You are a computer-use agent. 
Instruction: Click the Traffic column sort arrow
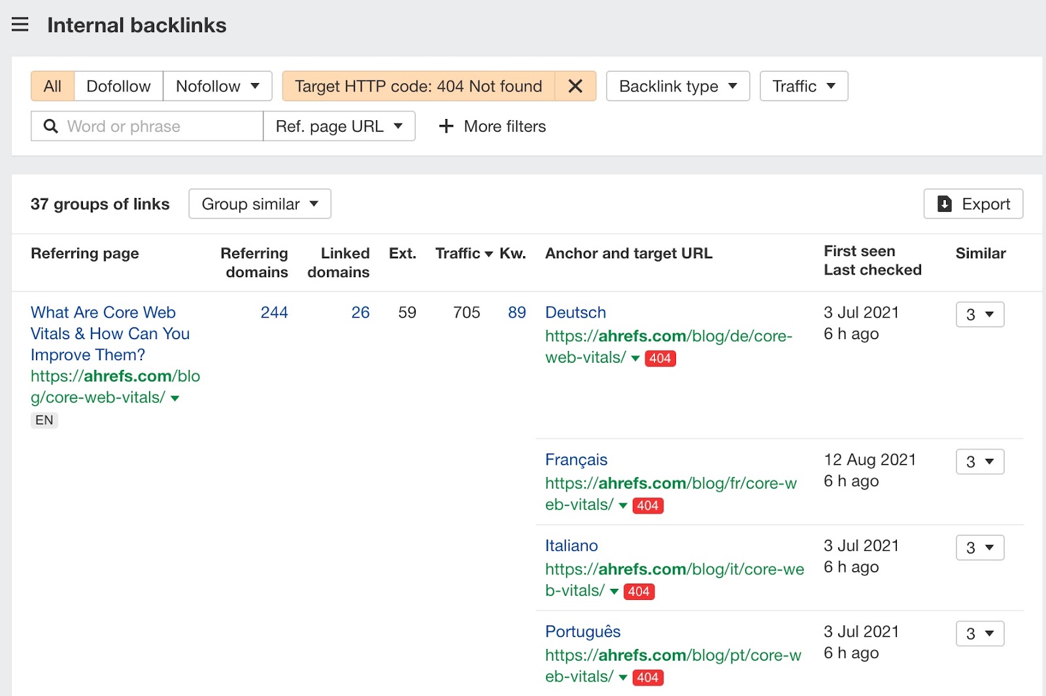click(x=488, y=254)
